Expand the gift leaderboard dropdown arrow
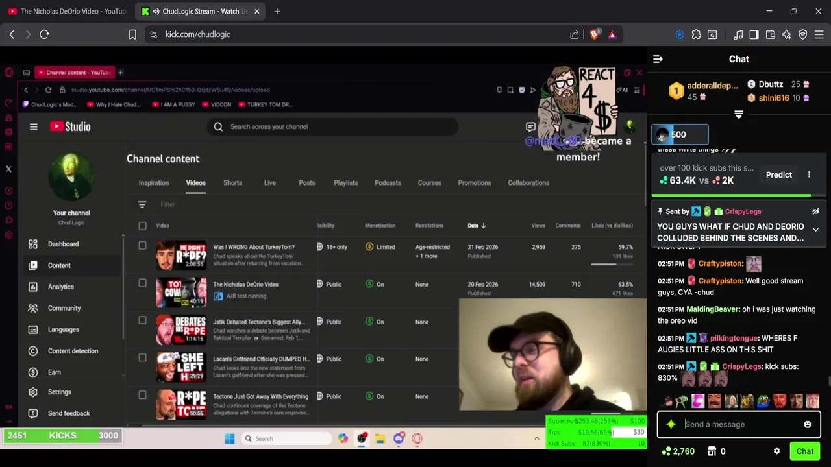Viewport: 831px width, 467px height. (738, 115)
